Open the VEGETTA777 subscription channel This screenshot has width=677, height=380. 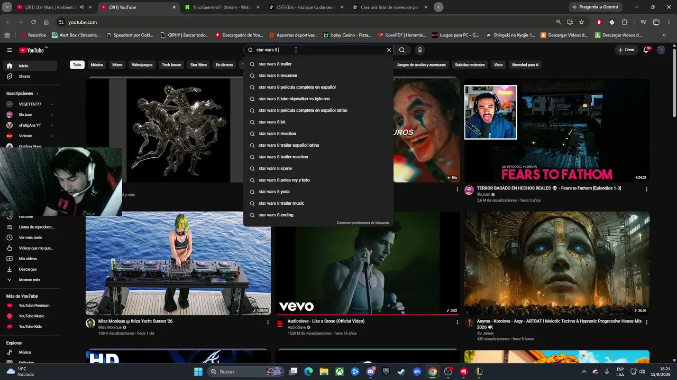click(x=30, y=104)
